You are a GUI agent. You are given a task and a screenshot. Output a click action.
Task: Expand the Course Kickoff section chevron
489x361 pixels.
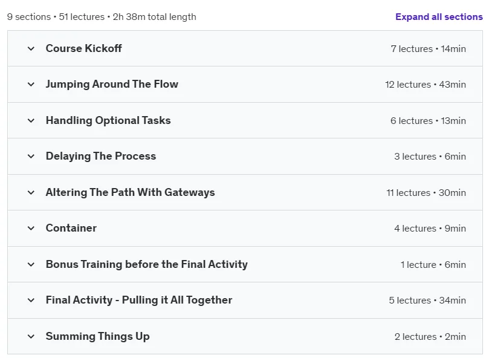click(x=31, y=48)
